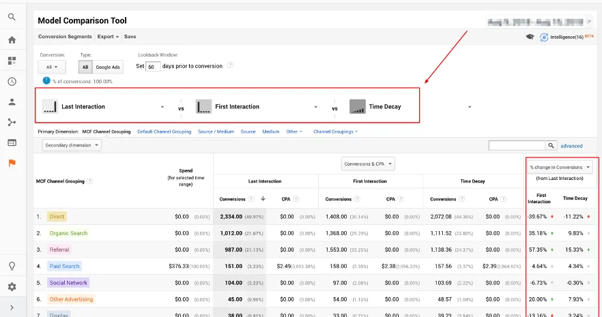Click the Organic Search channel link
This screenshot has height=317, width=602.
pos(68,233)
